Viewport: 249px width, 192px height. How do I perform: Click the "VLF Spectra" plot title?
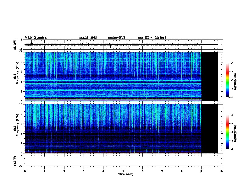click(x=36, y=38)
